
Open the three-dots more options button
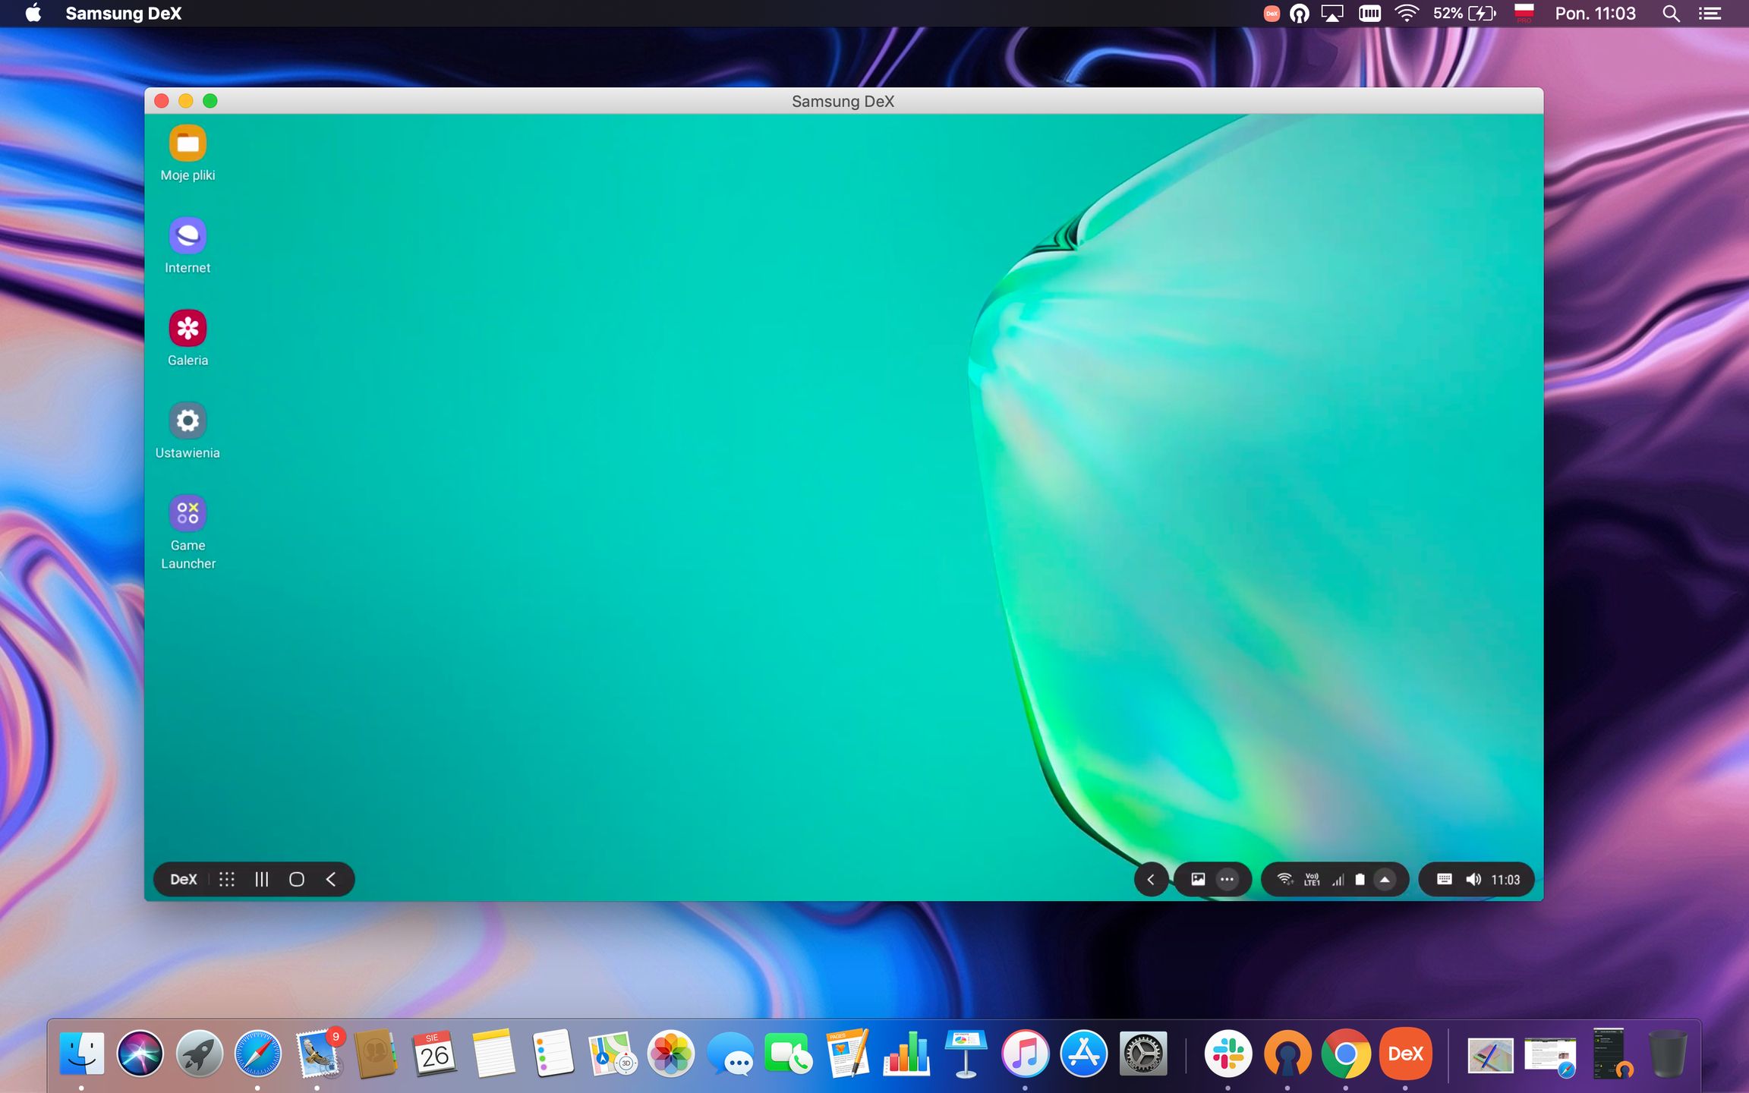(1227, 879)
